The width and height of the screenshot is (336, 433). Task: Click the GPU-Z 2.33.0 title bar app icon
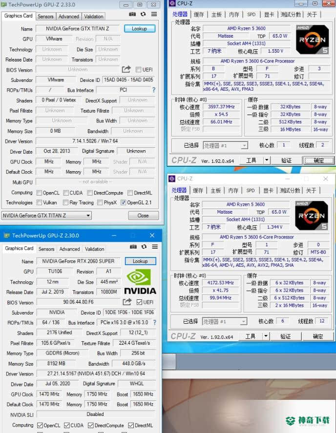[4, 5]
